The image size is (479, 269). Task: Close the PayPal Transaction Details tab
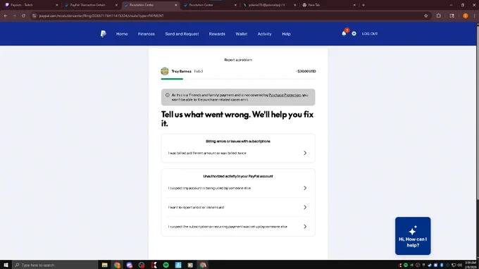tap(116, 5)
